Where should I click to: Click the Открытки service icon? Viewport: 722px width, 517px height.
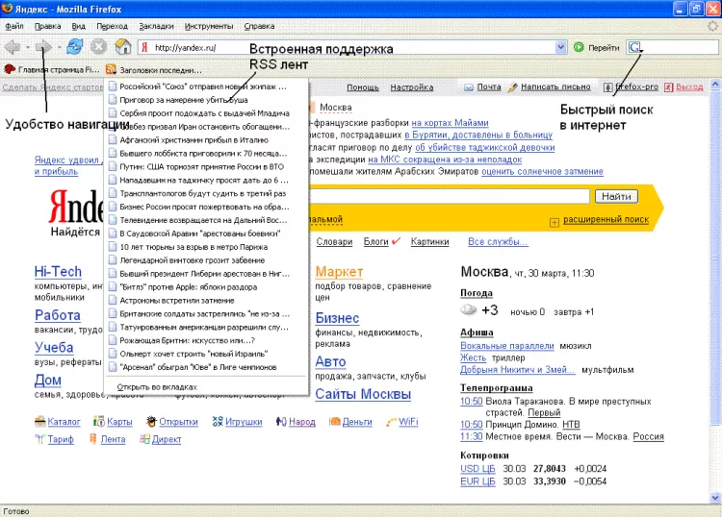(x=151, y=422)
